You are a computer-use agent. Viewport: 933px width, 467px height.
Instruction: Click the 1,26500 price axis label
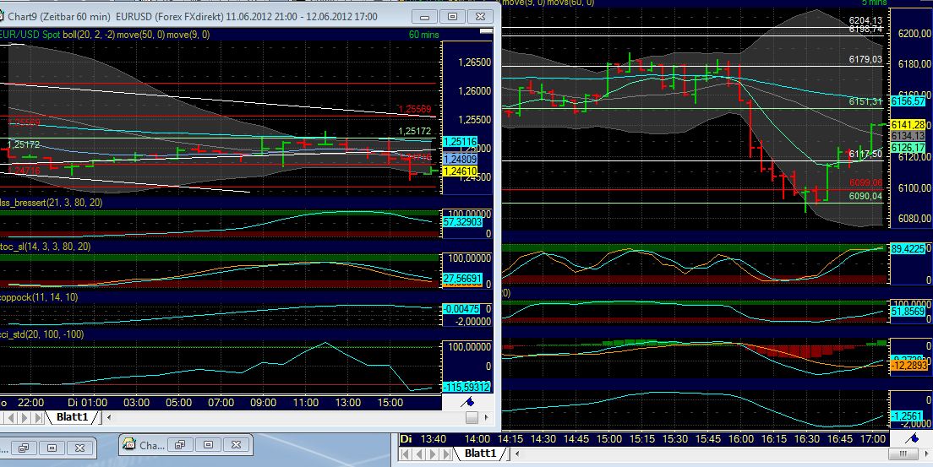(474, 62)
